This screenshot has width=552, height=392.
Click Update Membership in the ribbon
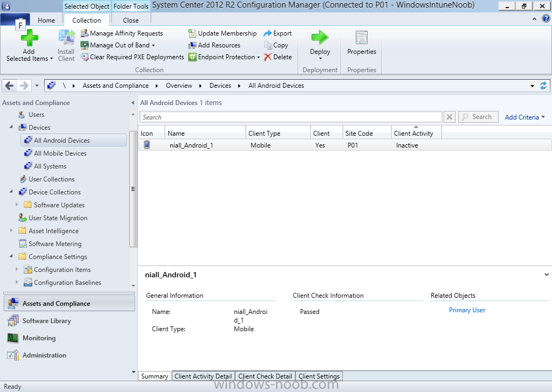coord(223,33)
